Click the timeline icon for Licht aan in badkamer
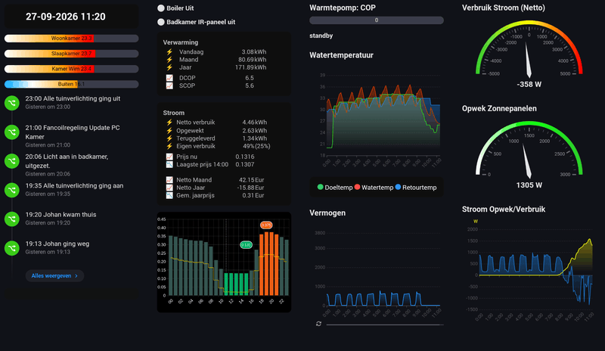 point(12,161)
